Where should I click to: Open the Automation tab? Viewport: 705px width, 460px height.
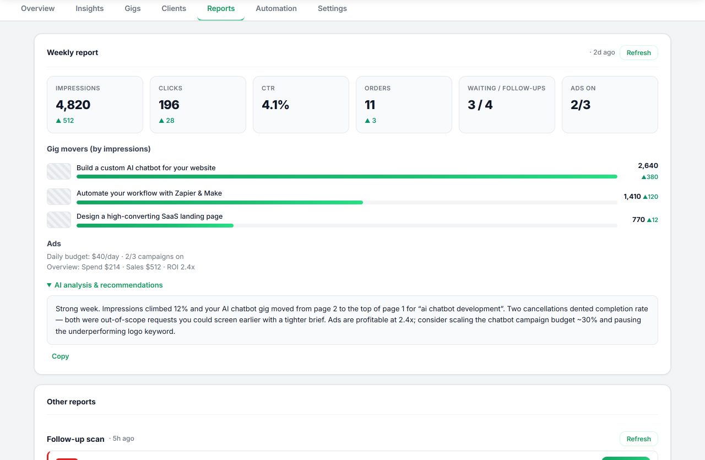(x=276, y=8)
